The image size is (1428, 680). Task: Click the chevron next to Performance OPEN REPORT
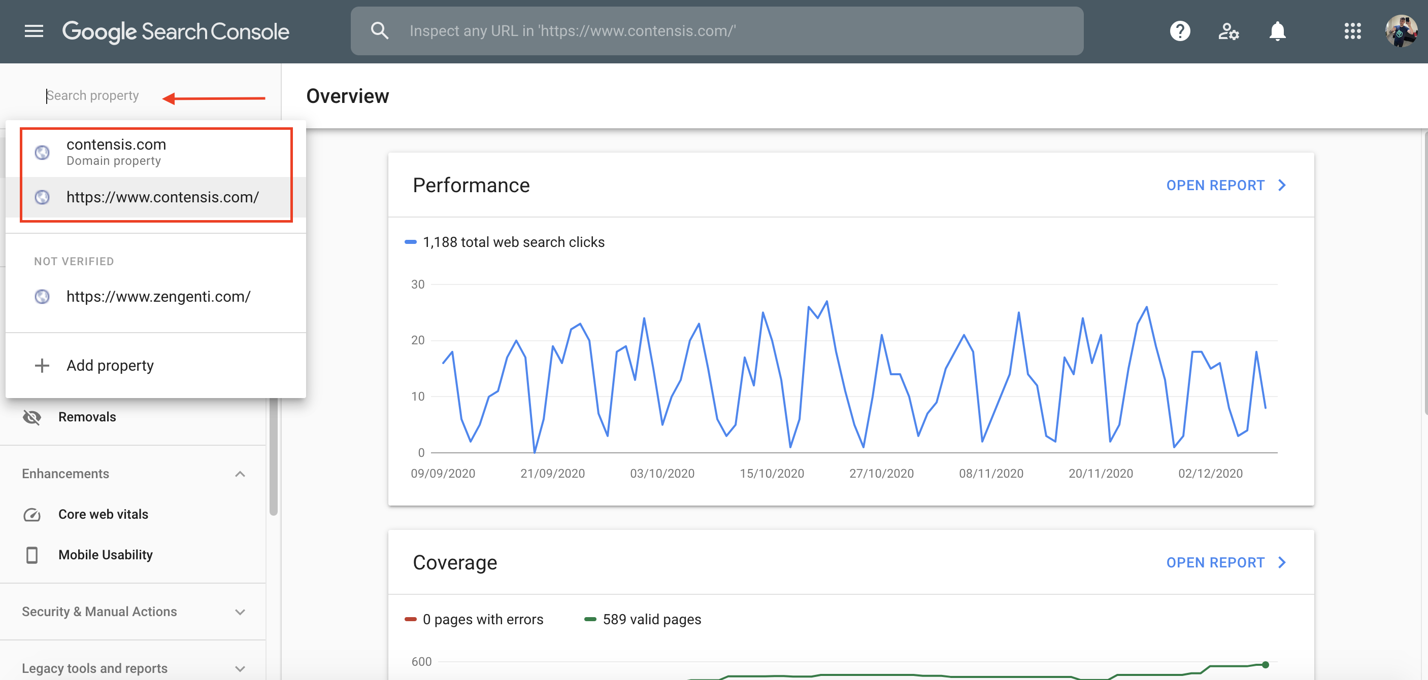(x=1282, y=186)
